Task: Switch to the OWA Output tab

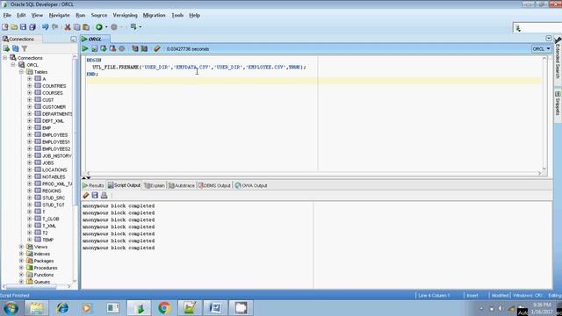Action: (251, 185)
